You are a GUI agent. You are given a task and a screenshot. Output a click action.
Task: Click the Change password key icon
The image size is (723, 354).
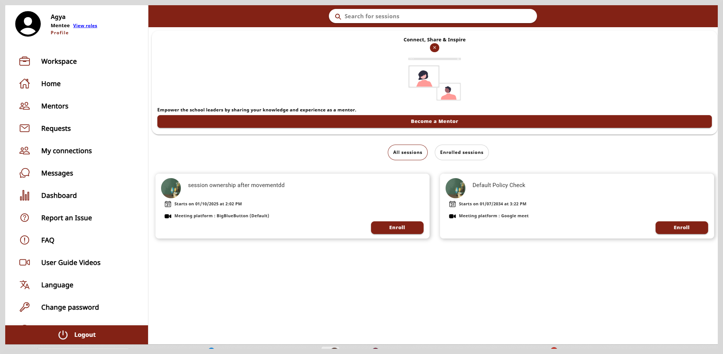(x=25, y=307)
